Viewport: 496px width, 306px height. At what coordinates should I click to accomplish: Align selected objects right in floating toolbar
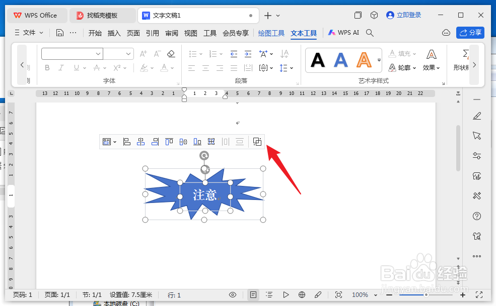click(155, 142)
